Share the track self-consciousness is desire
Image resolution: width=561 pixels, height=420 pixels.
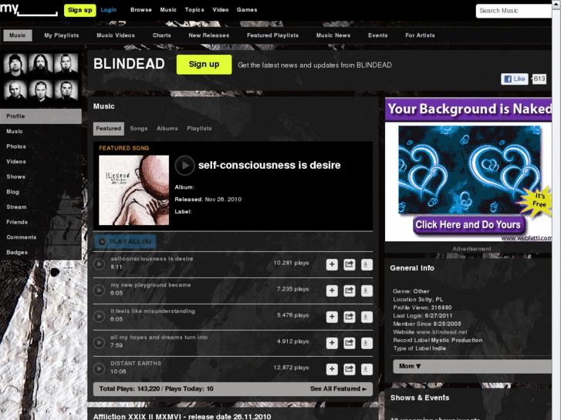tap(350, 264)
